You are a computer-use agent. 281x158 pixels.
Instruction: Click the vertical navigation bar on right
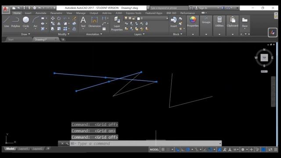coord(273,91)
